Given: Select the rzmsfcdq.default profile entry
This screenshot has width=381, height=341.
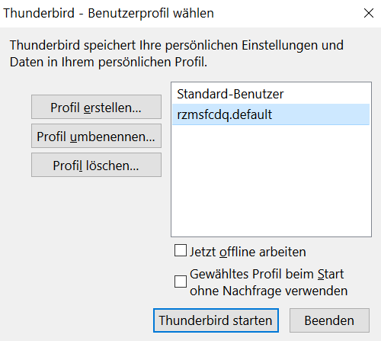Looking at the screenshot, I should [x=271, y=114].
